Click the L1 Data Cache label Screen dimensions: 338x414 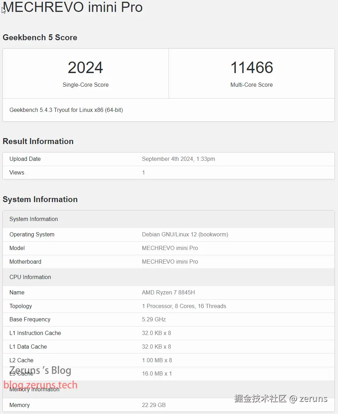pyautogui.click(x=28, y=347)
